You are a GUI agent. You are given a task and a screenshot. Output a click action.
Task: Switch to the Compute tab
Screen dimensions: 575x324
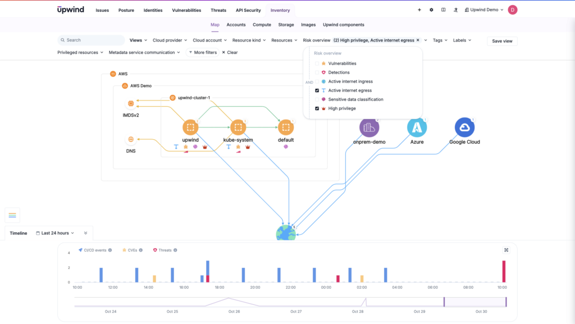coord(262,25)
